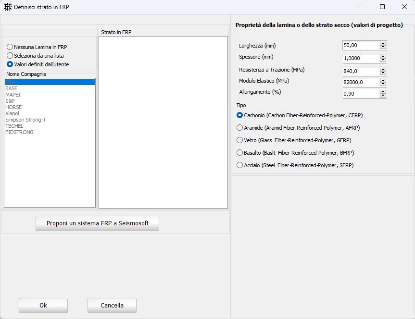Decrease Resistenza a Trazione with down arrow
This screenshot has height=319, width=415.
[383, 74]
